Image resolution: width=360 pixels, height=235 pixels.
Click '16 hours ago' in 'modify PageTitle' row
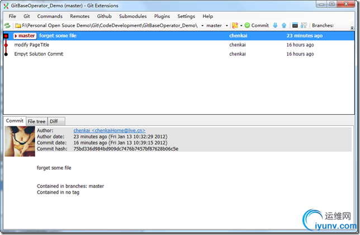point(300,45)
